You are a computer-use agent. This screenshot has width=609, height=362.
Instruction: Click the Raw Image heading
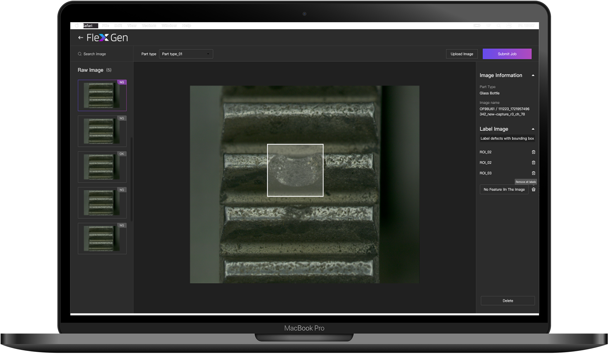pos(90,70)
